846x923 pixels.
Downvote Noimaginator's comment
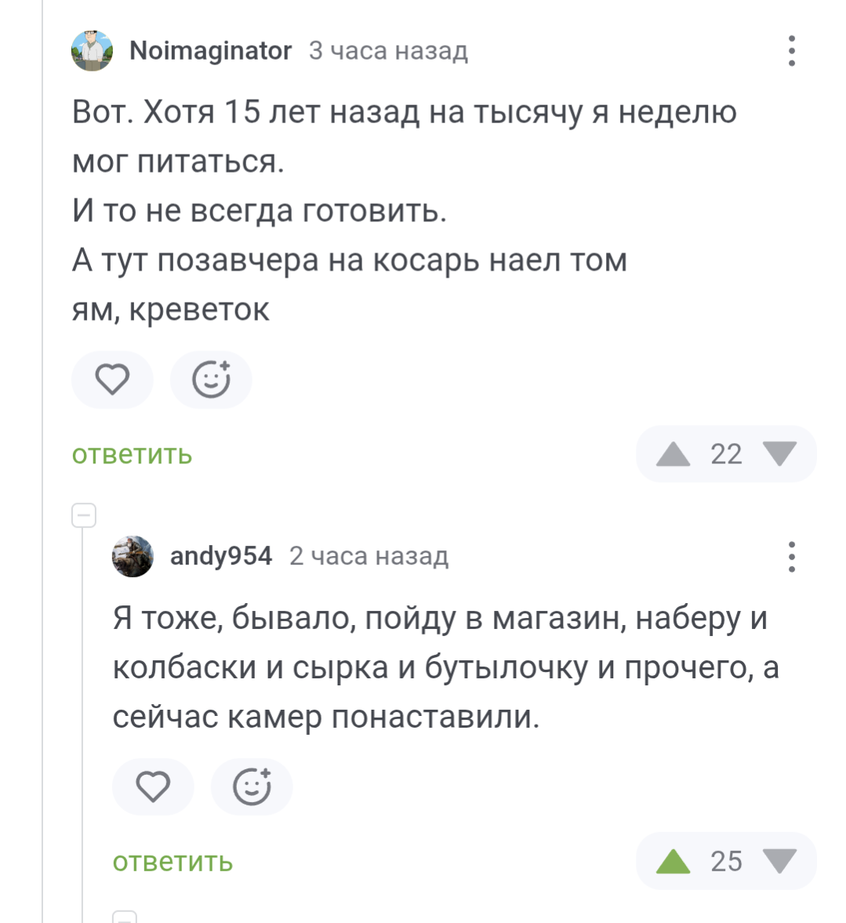click(779, 454)
